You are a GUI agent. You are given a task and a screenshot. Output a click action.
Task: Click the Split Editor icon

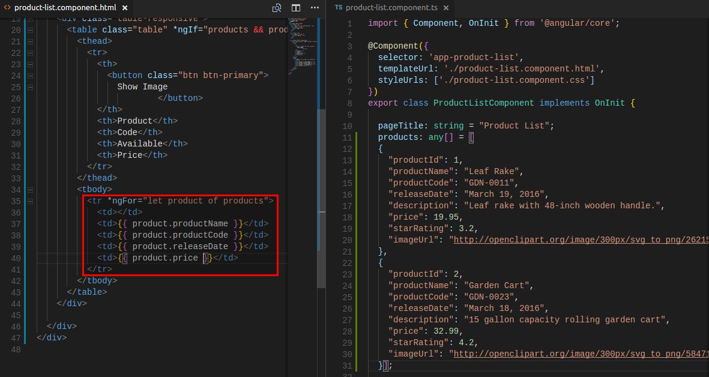[x=296, y=8]
